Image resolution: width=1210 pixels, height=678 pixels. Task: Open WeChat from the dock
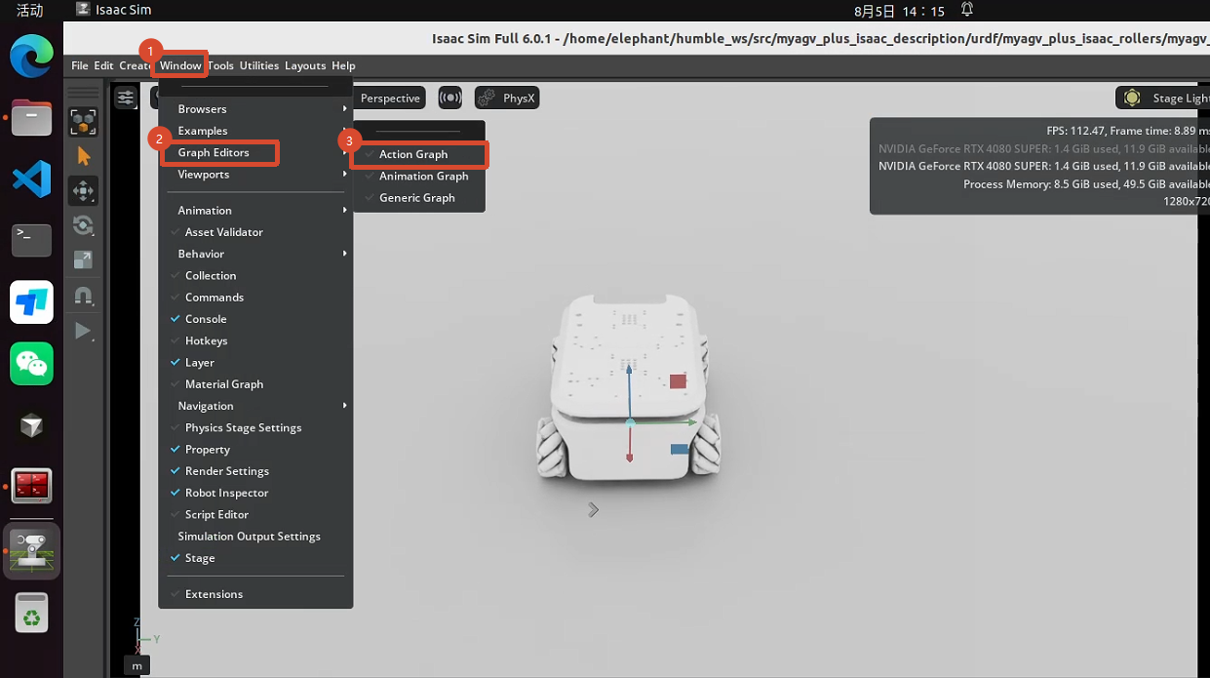coord(31,363)
